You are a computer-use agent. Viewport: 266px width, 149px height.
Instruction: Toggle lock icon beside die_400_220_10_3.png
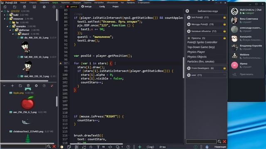coord(18,38)
